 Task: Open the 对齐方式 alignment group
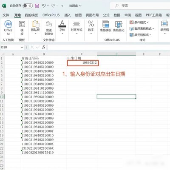(x=76, y=27)
